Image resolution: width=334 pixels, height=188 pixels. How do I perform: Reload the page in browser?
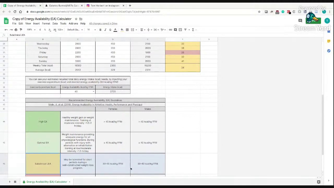[15, 11]
